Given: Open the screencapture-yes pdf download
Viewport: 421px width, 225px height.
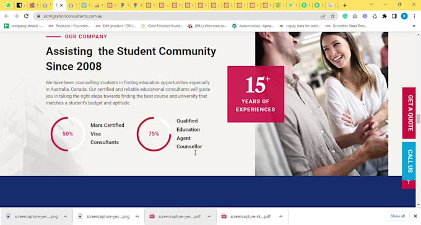Looking at the screenshot, I should pos(175,216).
